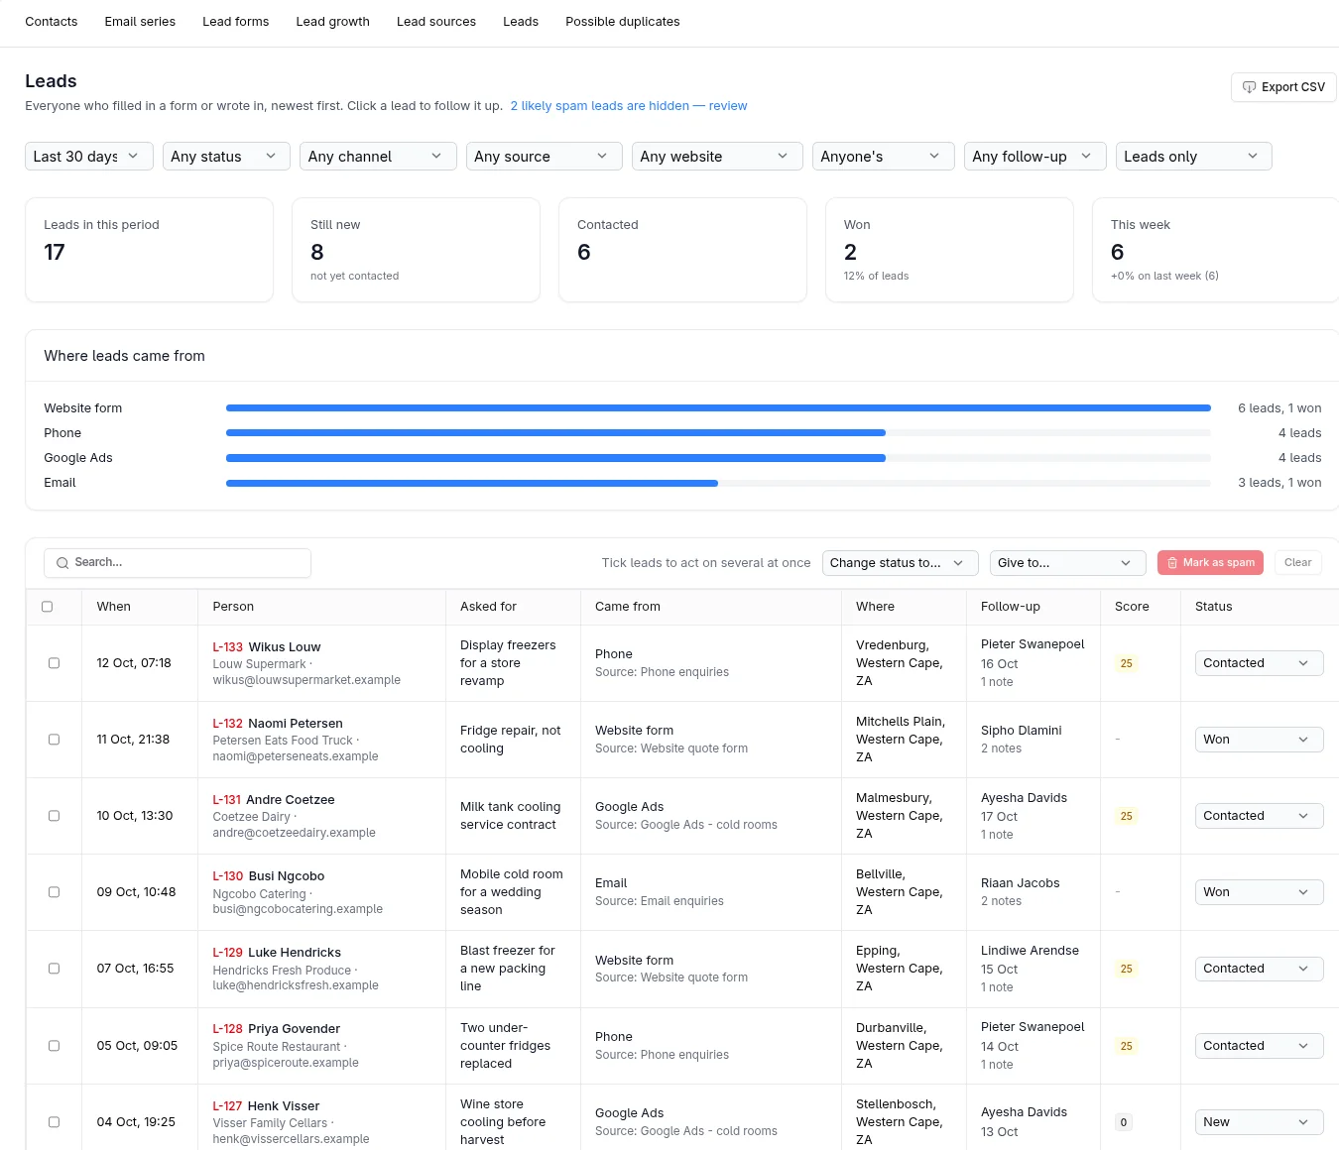
Task: Expand the Any channel filter
Action: 378,157
